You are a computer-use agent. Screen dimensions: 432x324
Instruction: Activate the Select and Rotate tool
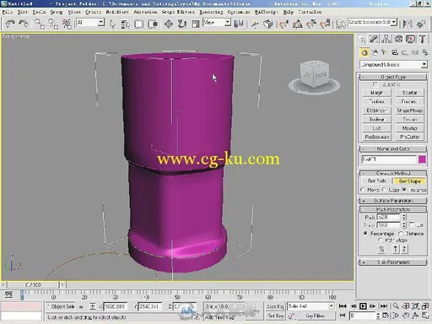point(182,24)
